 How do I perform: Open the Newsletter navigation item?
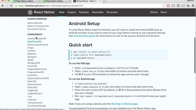pos(98,12)
